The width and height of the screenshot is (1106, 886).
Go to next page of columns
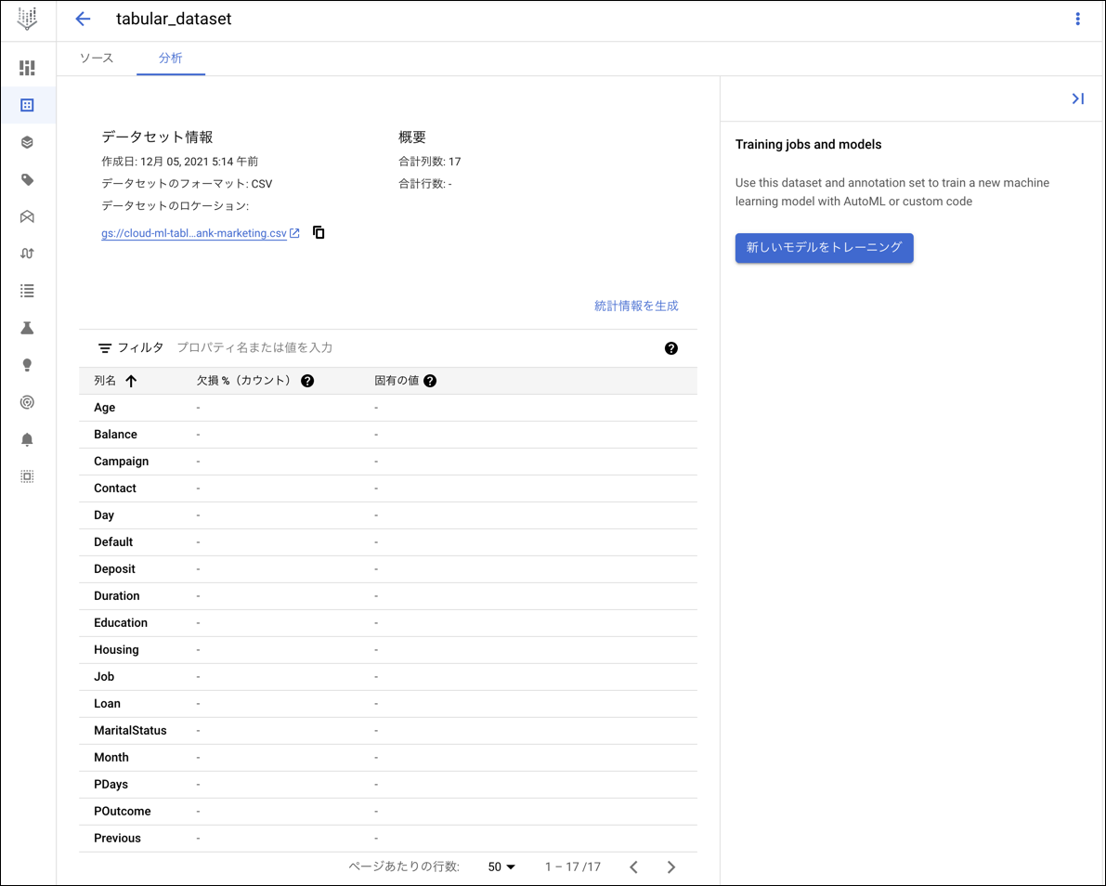(x=670, y=866)
